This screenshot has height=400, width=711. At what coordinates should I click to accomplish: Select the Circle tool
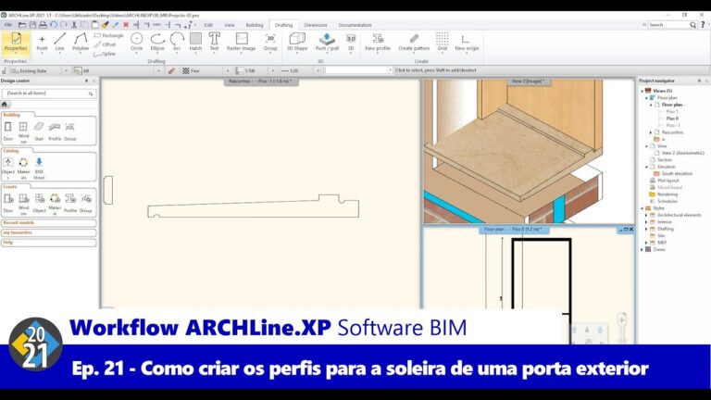click(x=136, y=43)
